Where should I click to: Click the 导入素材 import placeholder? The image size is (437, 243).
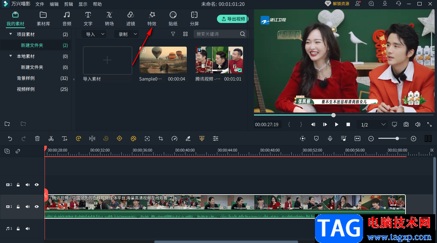click(108, 60)
